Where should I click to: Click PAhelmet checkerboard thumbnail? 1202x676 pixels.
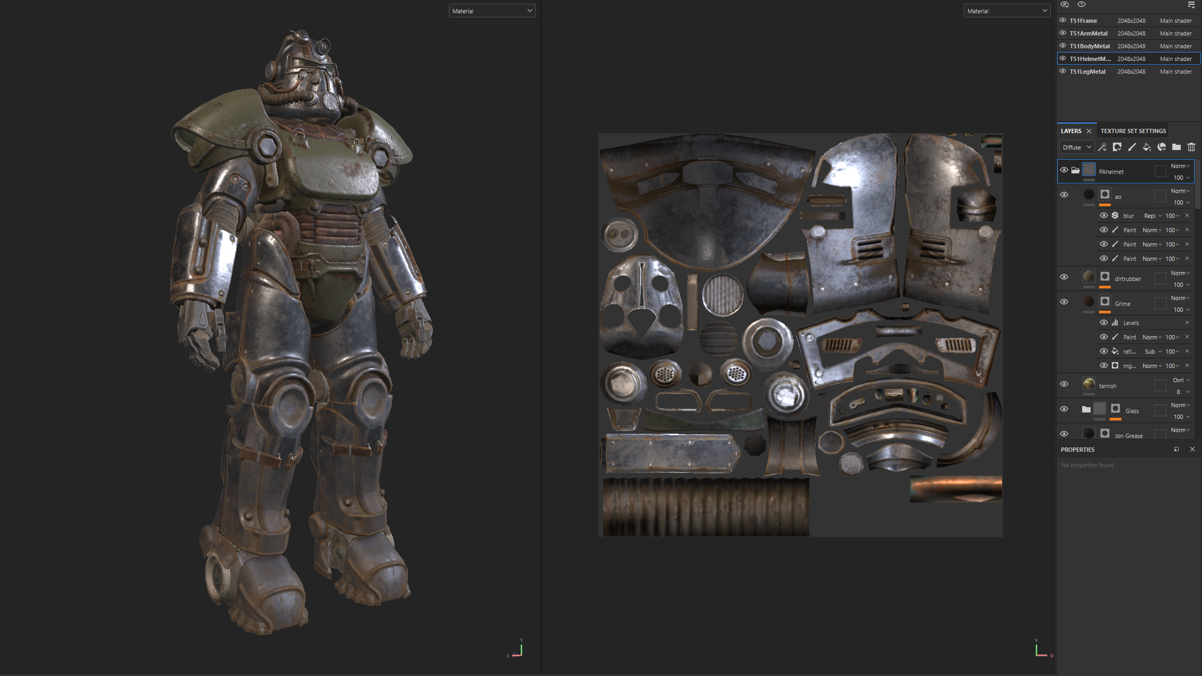tap(1089, 169)
